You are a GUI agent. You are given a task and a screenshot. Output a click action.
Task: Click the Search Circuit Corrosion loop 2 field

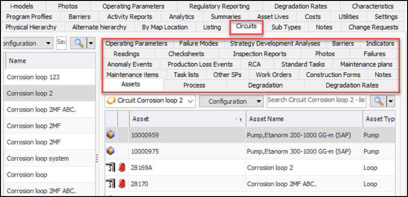317,100
